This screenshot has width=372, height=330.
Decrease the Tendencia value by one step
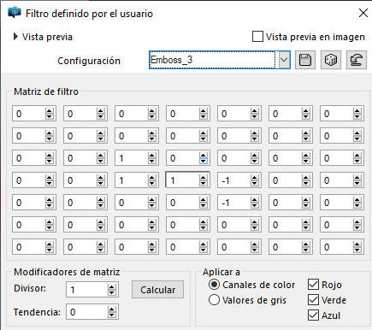(x=112, y=315)
